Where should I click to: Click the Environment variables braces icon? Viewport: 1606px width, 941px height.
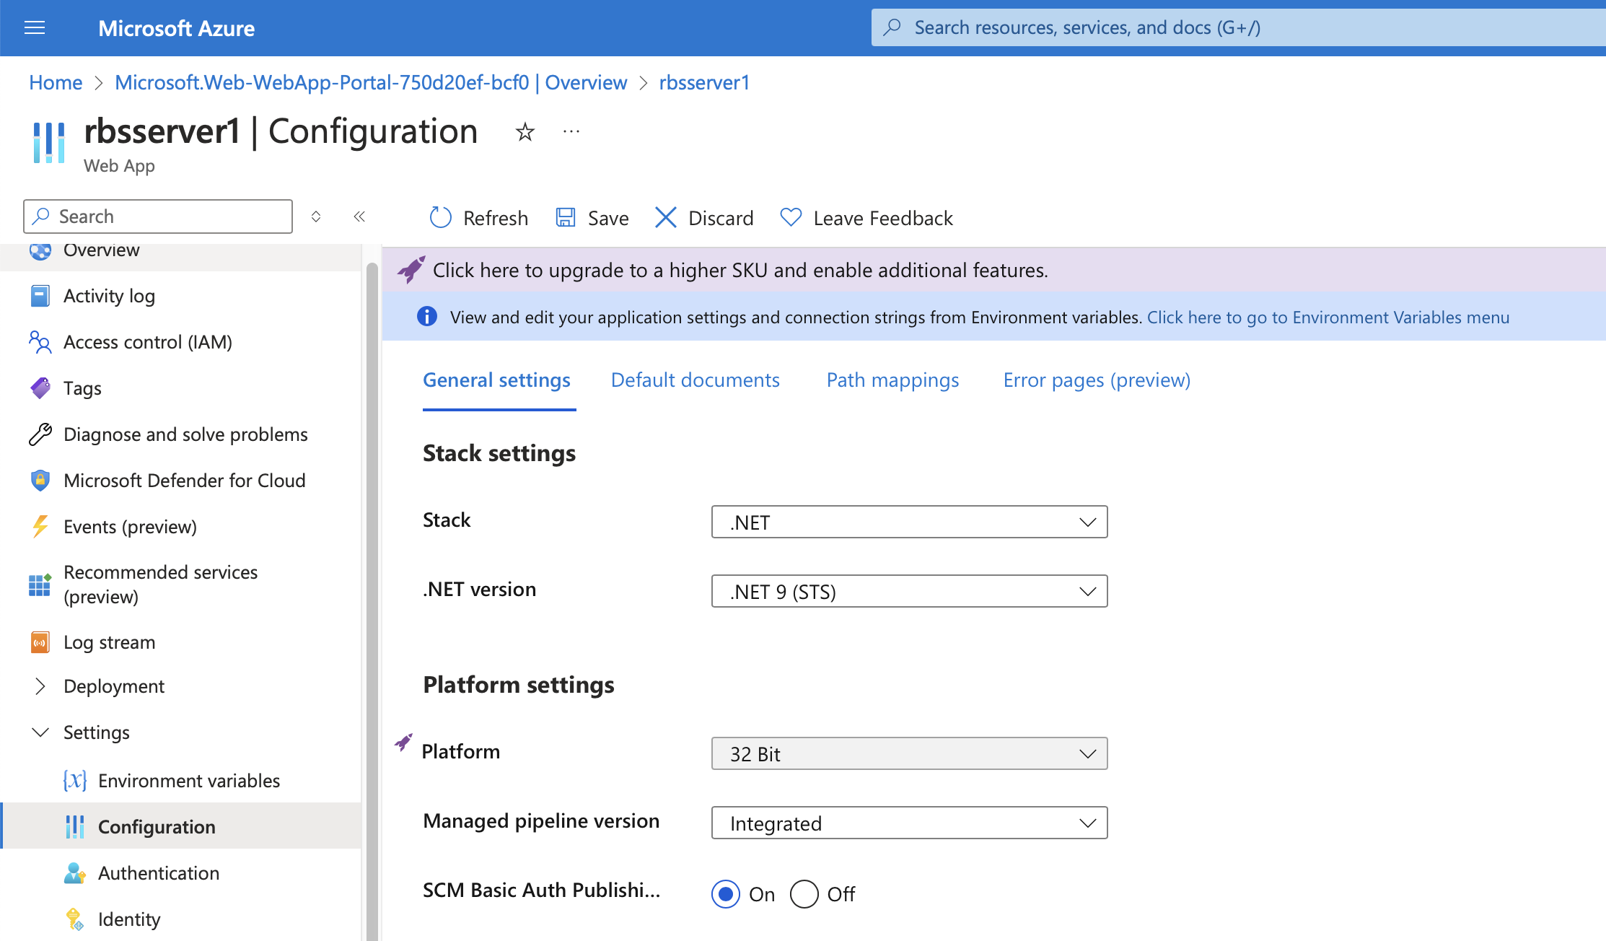(x=75, y=781)
